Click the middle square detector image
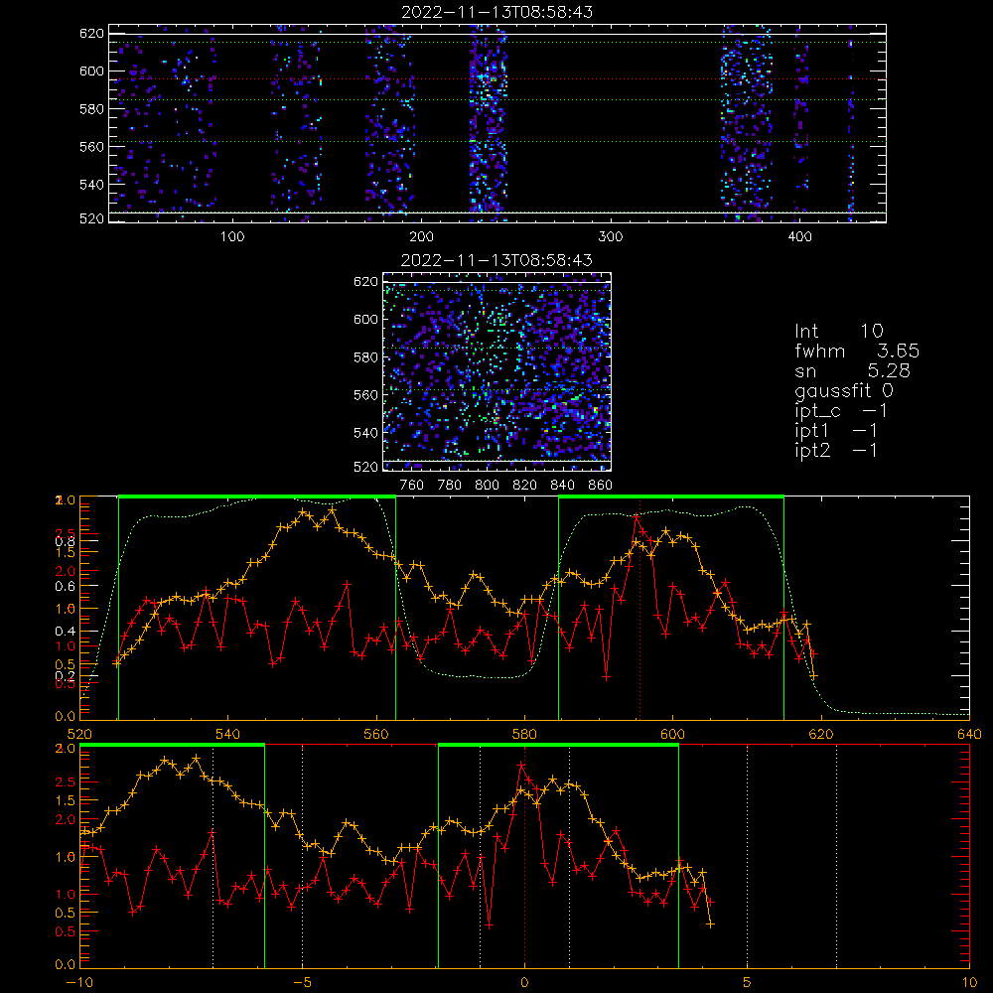993x993 pixels. pyautogui.click(x=497, y=371)
